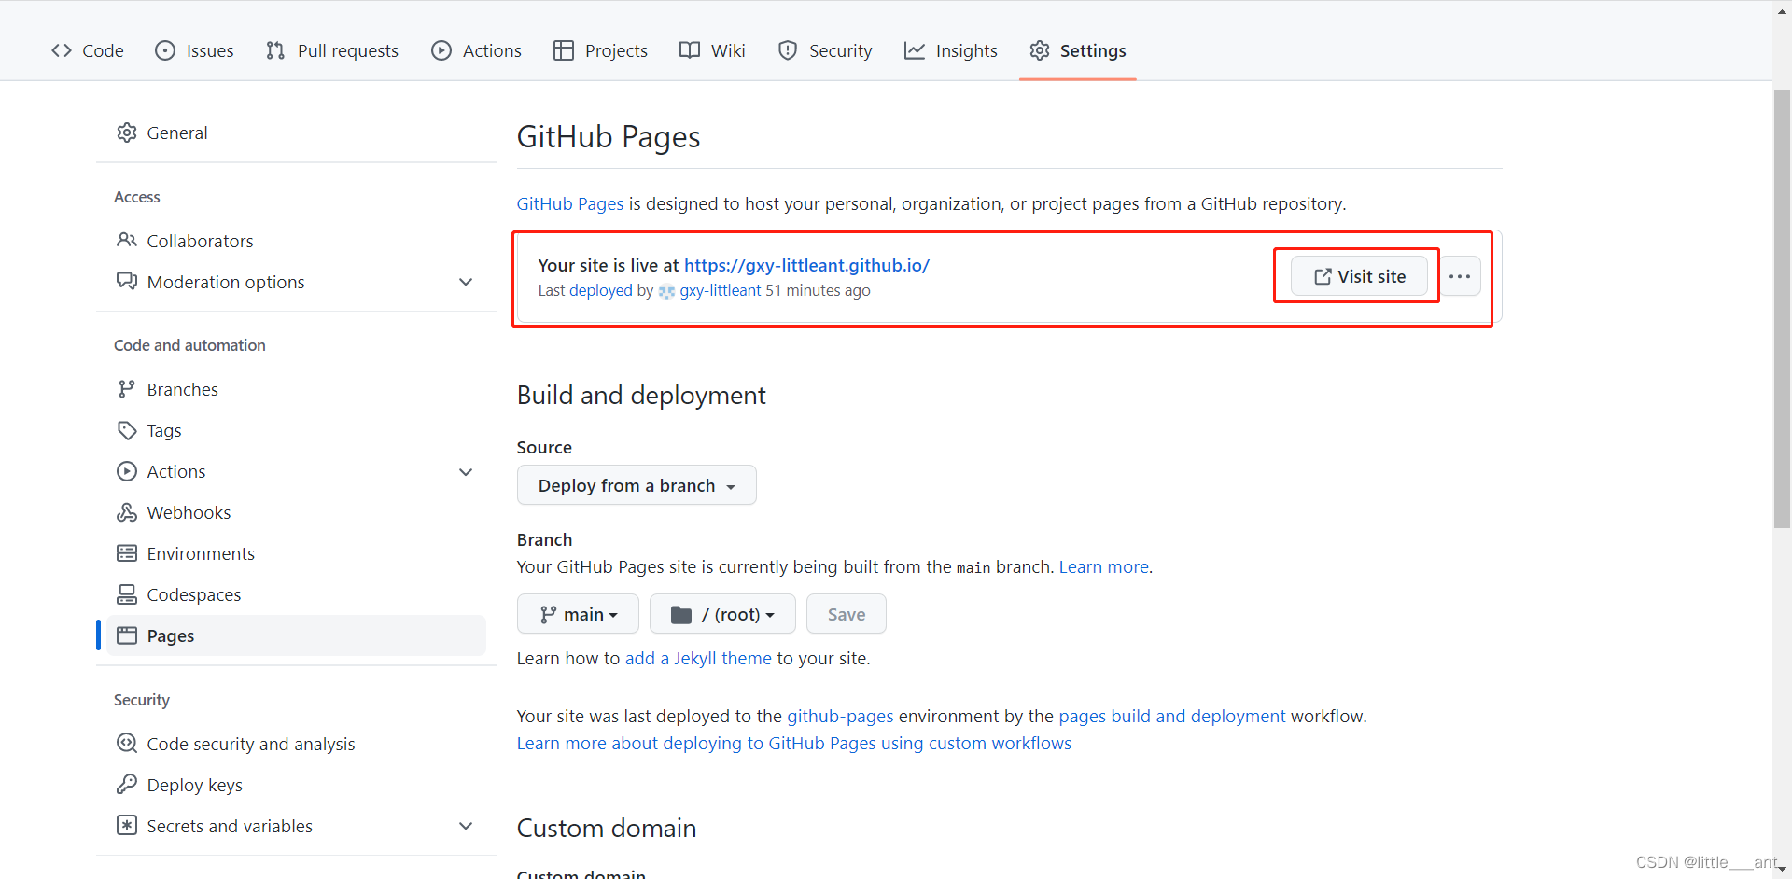Open Collaborators in sidebar
Viewport: 1792px width, 879px height.
pyautogui.click(x=297, y=241)
